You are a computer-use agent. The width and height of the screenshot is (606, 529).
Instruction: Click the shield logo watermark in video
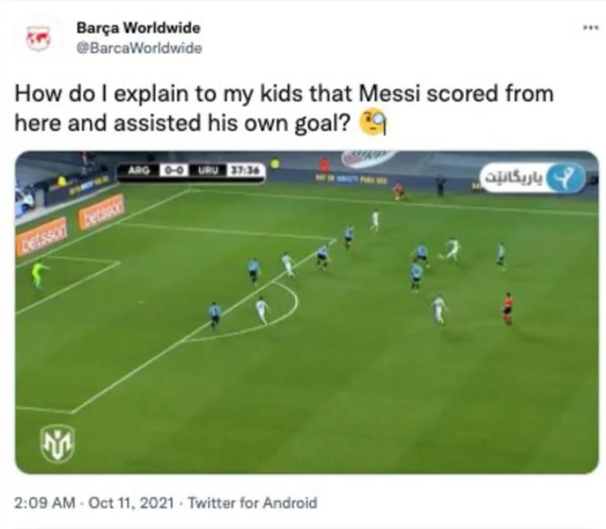(57, 443)
